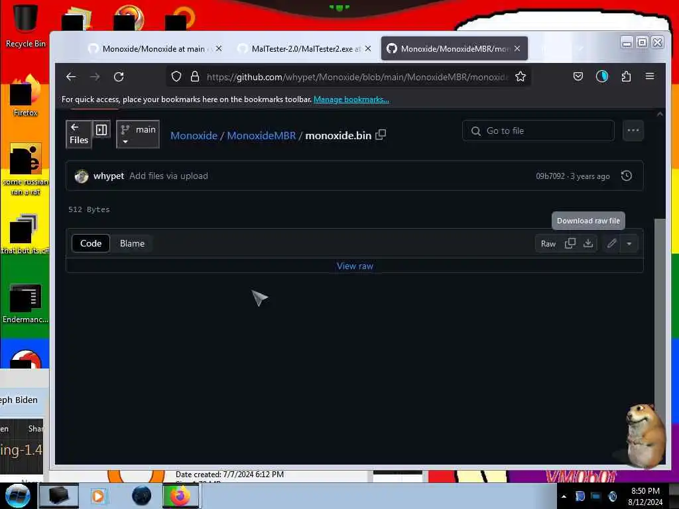This screenshot has height=509, width=679.
Task: Open the whypet author link
Action: pos(109,176)
